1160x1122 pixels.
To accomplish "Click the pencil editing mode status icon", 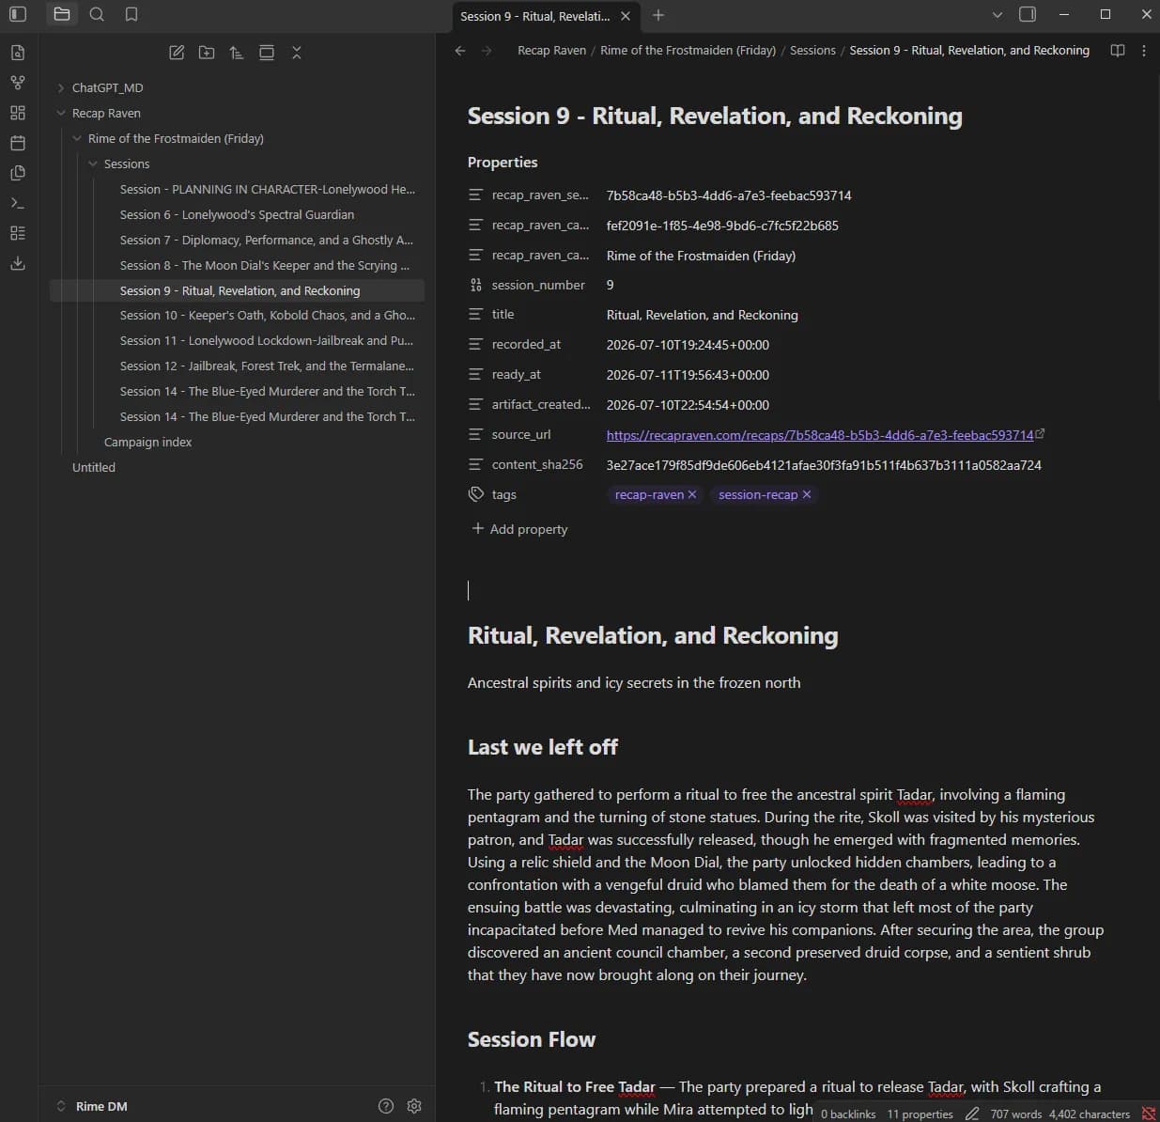I will click(x=972, y=1114).
